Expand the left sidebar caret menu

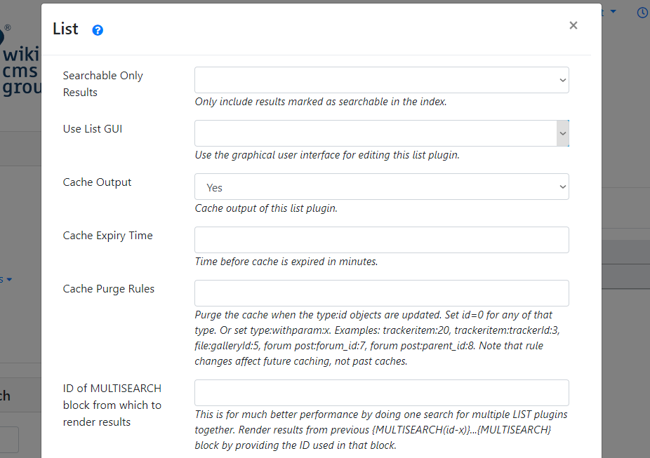(9, 279)
